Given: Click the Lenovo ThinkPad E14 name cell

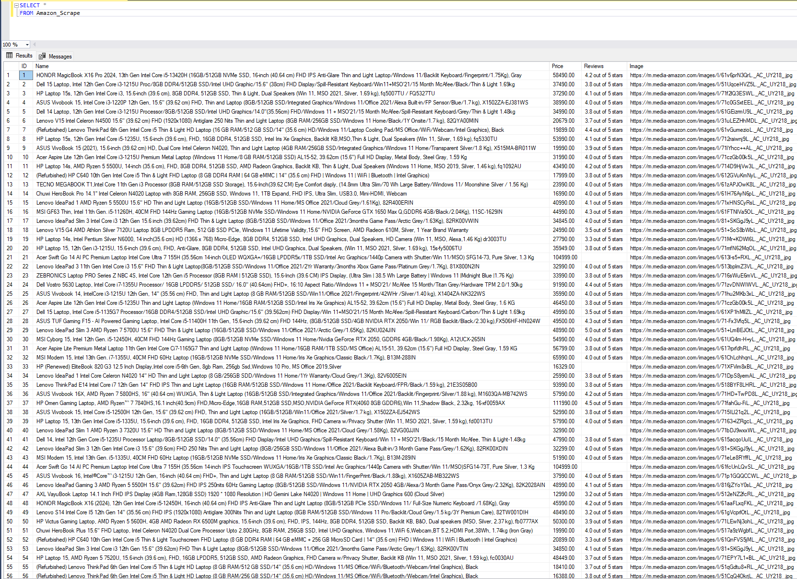Looking at the screenshot, I should coord(291,385).
